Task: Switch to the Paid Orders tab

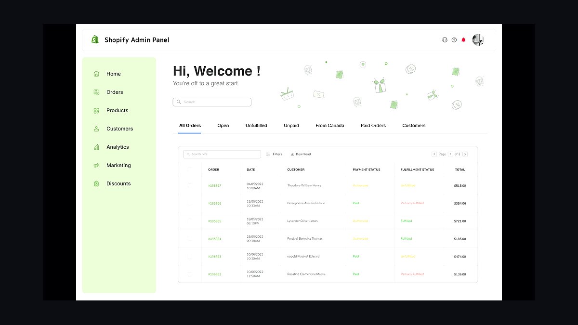Action: coord(373,126)
